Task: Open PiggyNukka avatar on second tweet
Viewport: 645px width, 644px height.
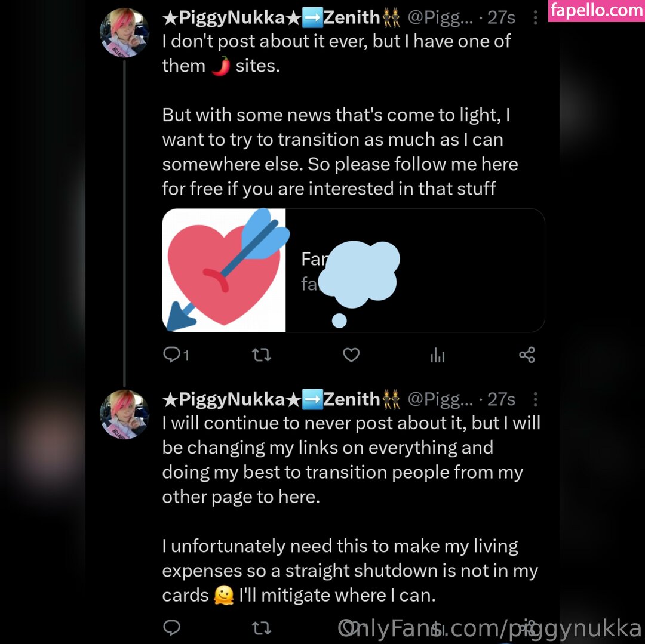Action: click(x=124, y=414)
